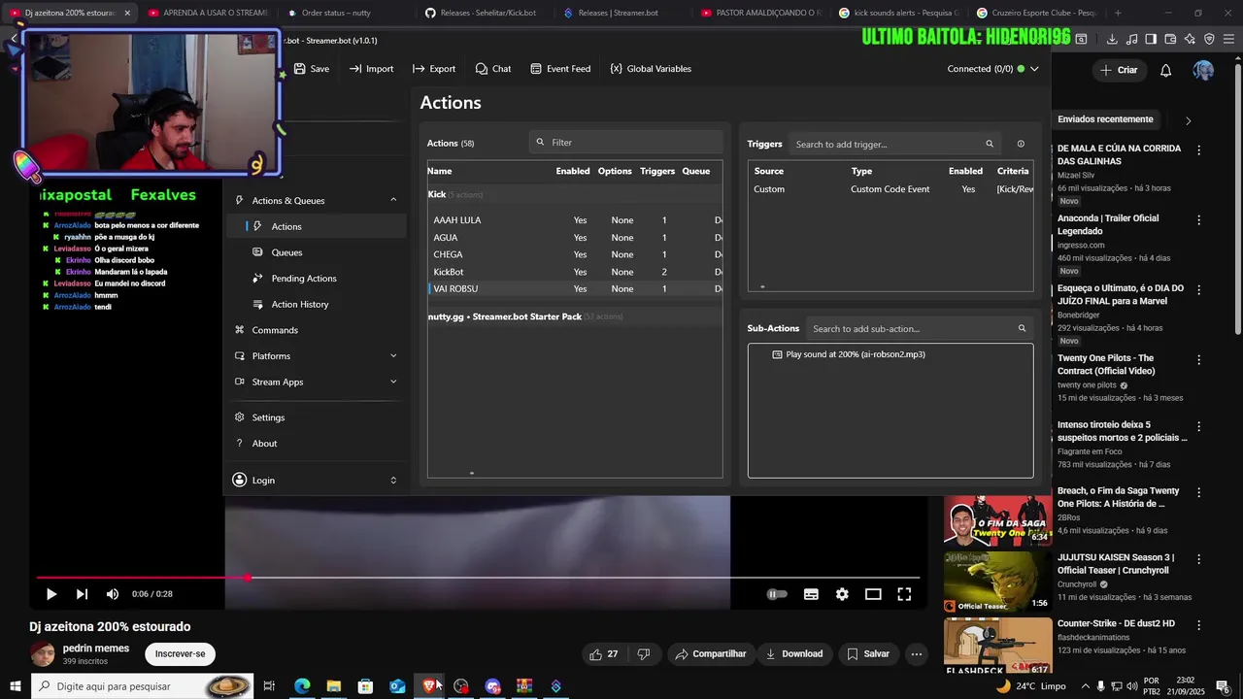This screenshot has height=699, width=1243.
Task: Play the YouTube video
Action: pyautogui.click(x=51, y=594)
